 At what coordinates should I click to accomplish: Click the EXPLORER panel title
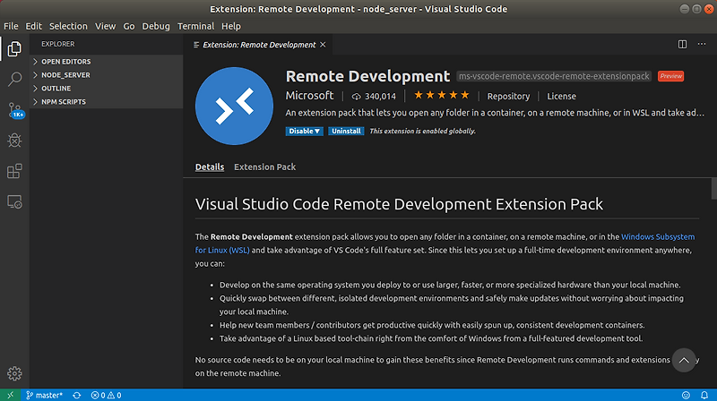(58, 44)
